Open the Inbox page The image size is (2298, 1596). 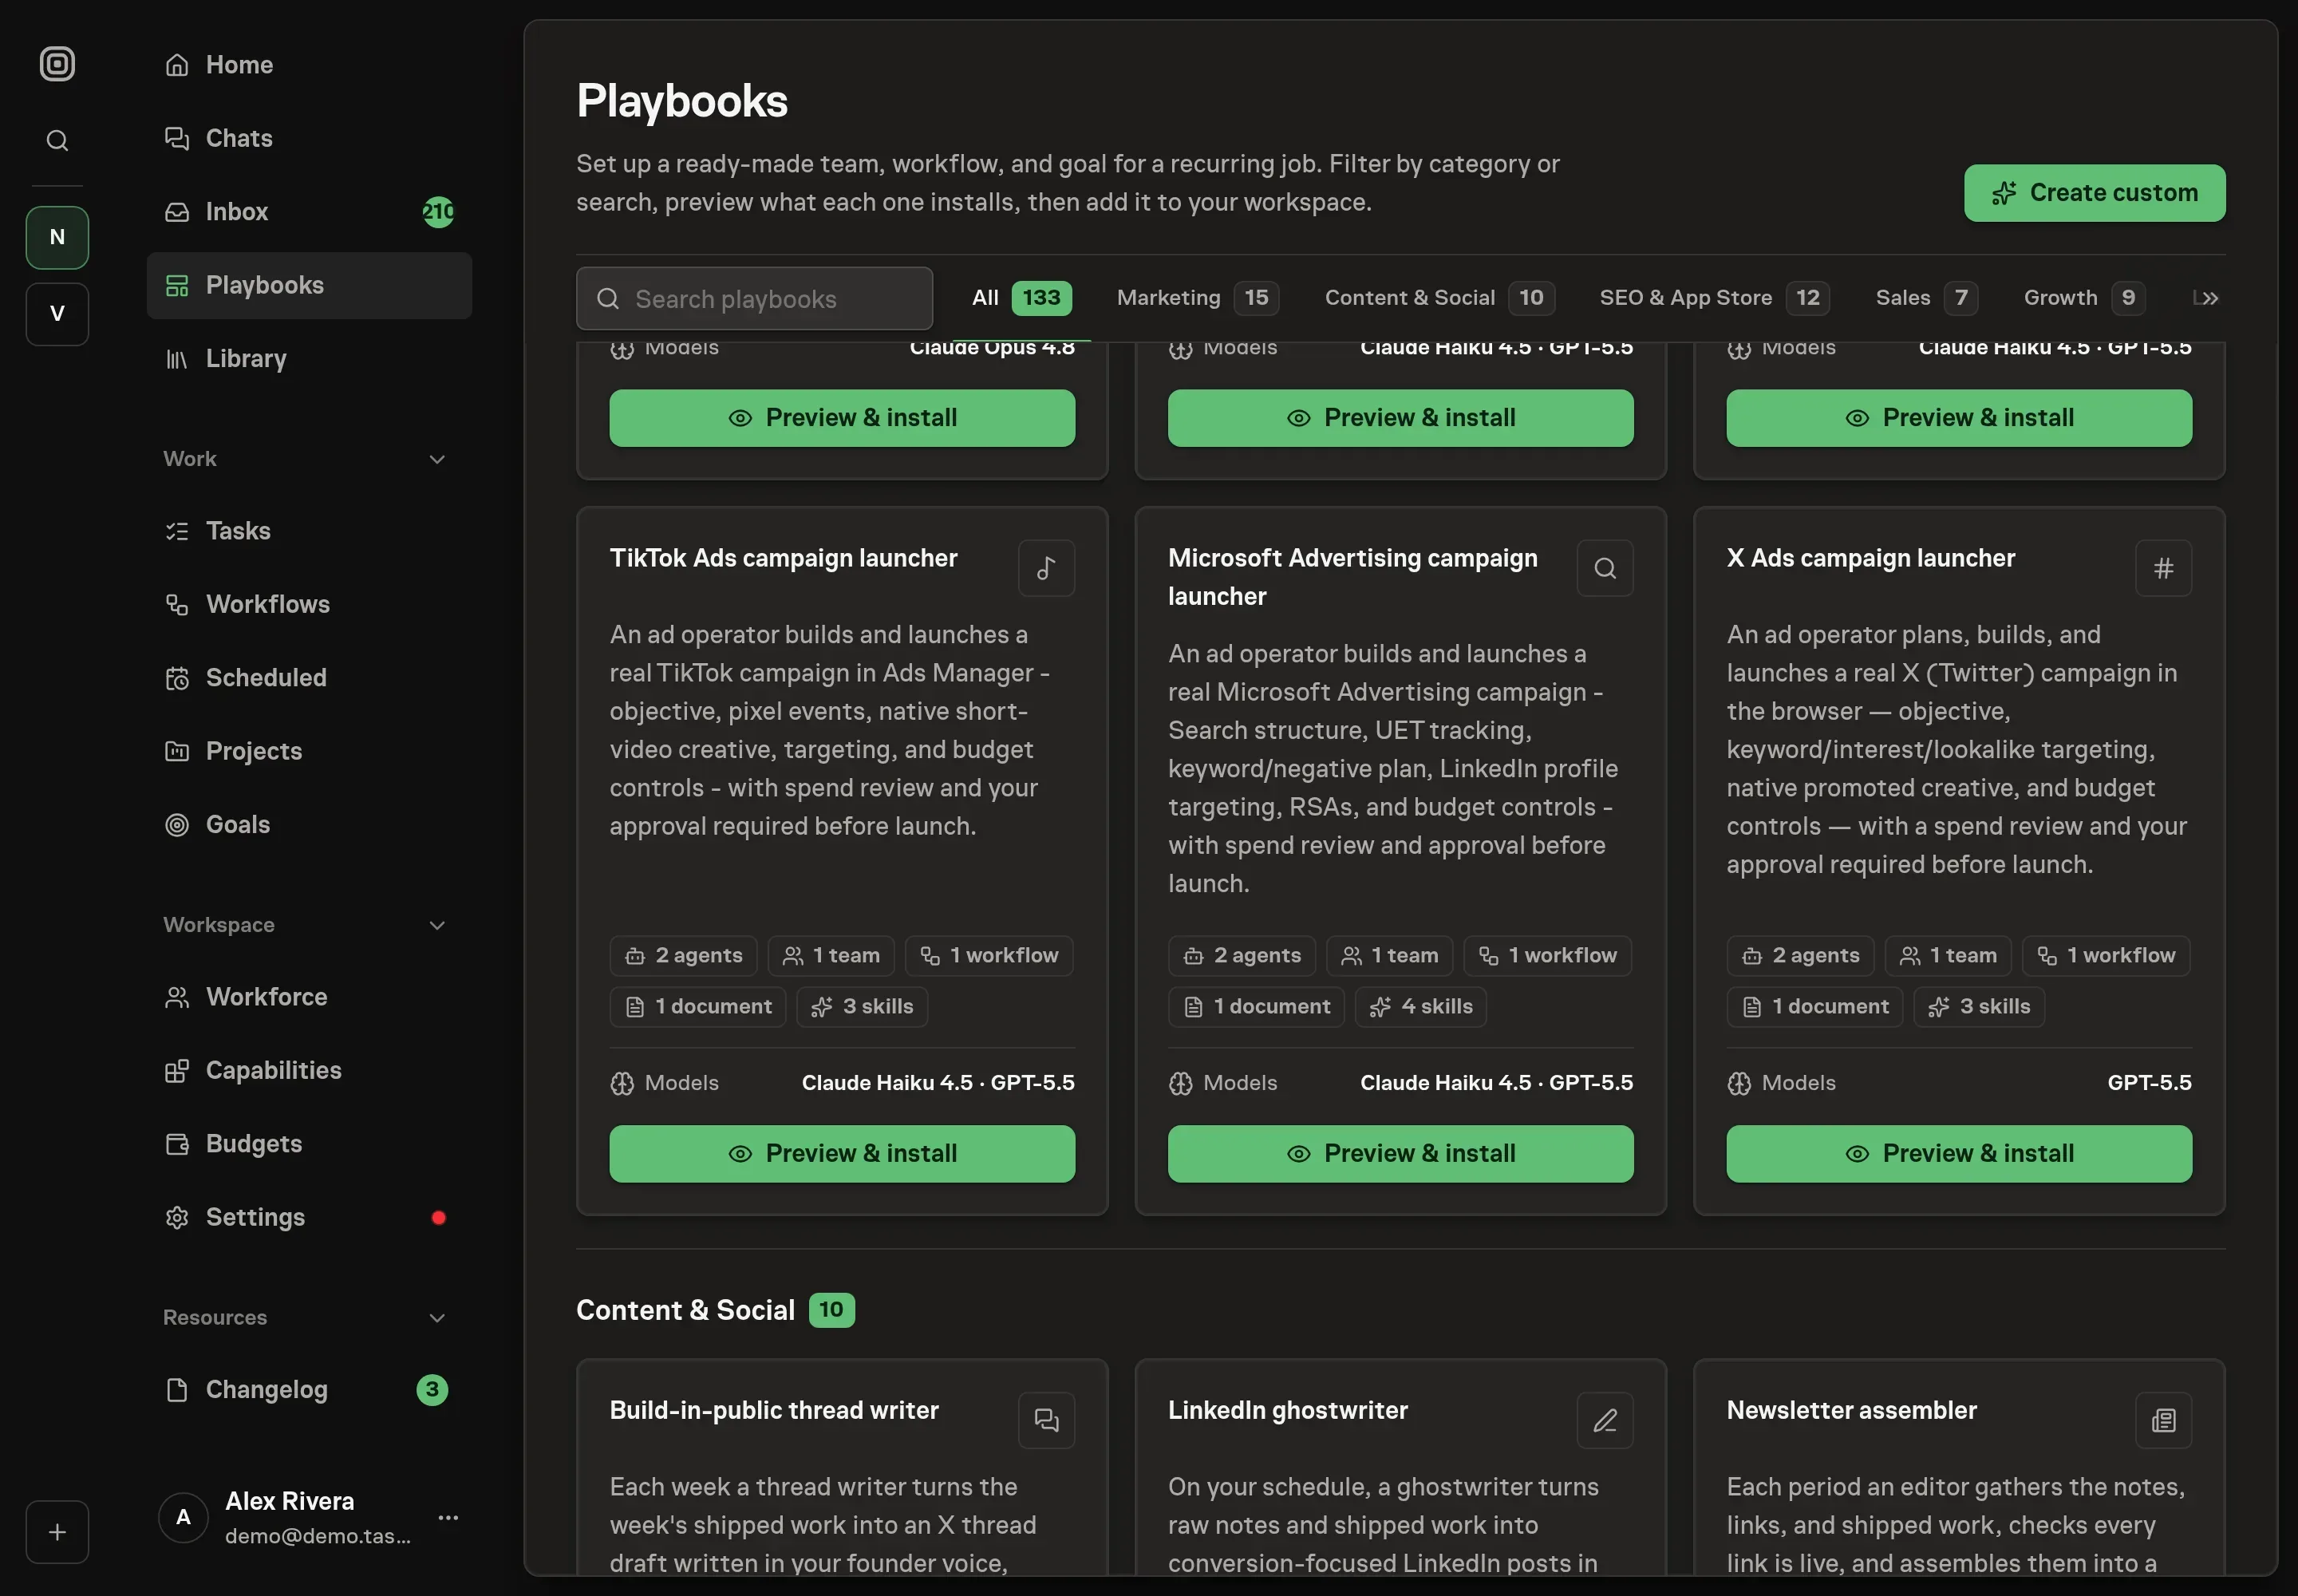(309, 212)
